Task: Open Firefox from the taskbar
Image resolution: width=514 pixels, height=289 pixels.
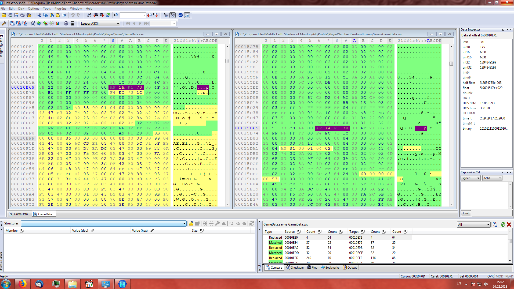Action: coord(23,284)
